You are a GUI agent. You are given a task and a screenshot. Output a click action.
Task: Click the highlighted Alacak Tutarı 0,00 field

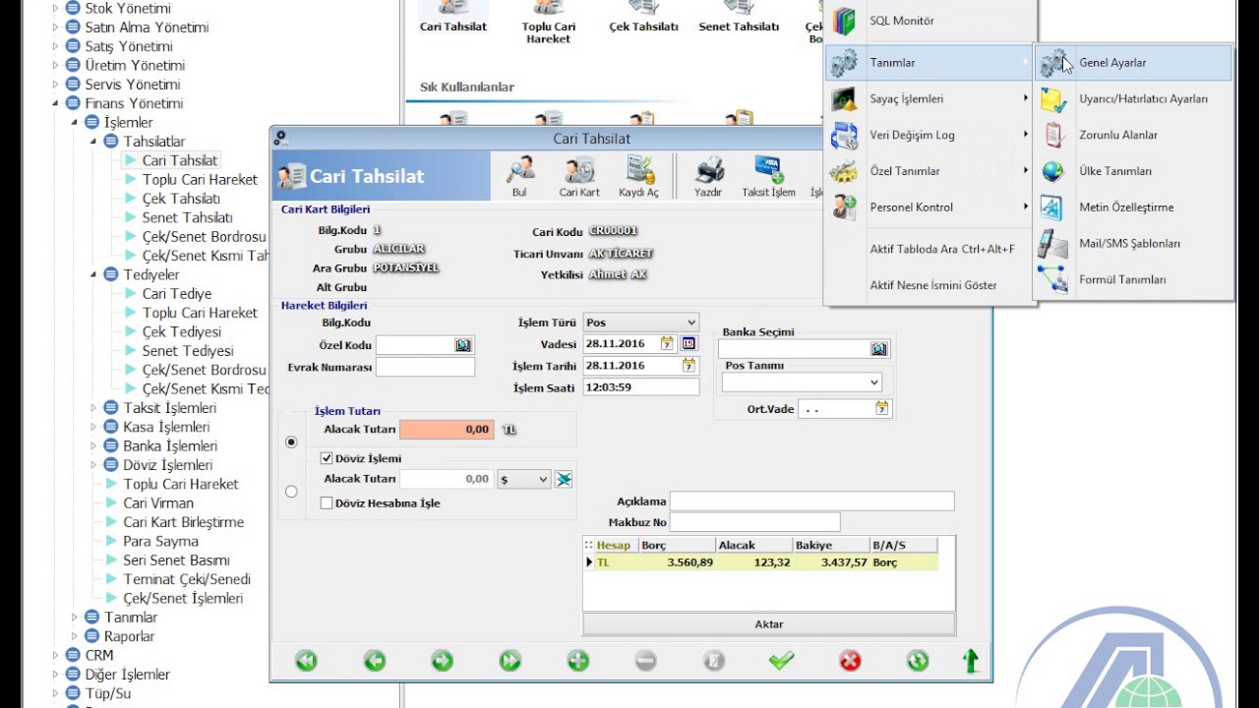click(x=447, y=430)
